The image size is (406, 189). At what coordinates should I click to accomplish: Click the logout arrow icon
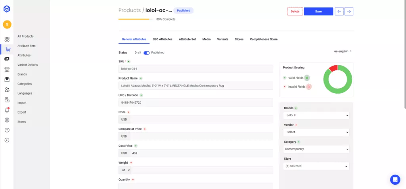7,140
